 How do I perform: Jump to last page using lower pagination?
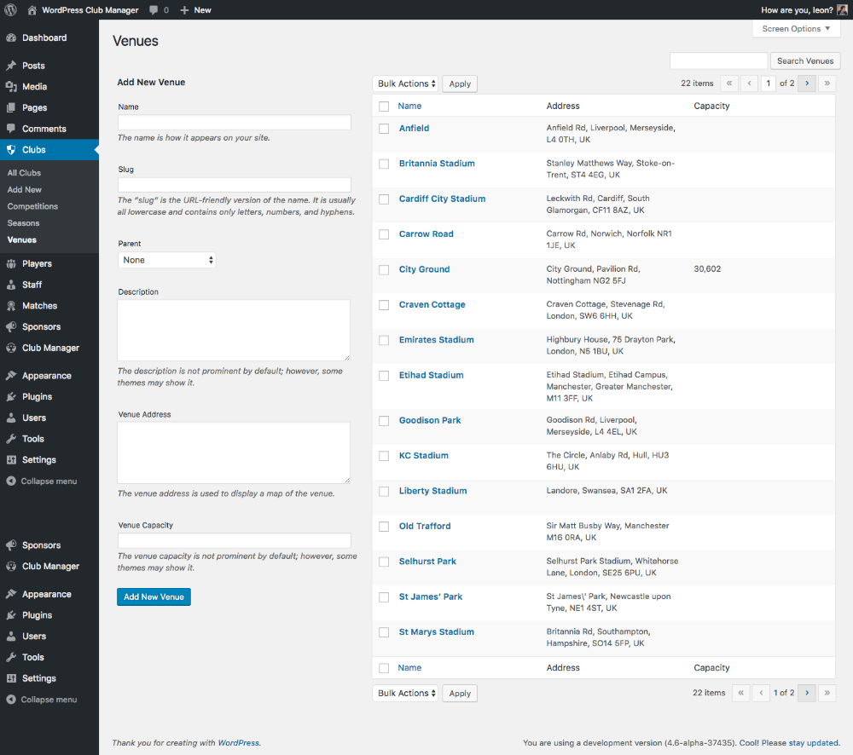tap(827, 693)
